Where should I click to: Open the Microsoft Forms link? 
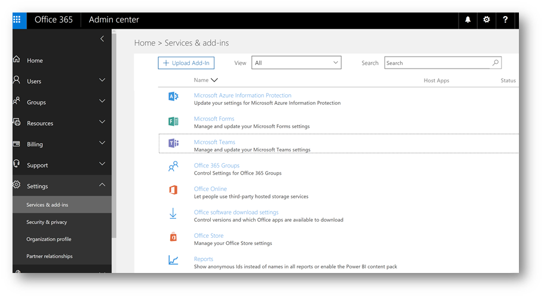[x=214, y=119]
